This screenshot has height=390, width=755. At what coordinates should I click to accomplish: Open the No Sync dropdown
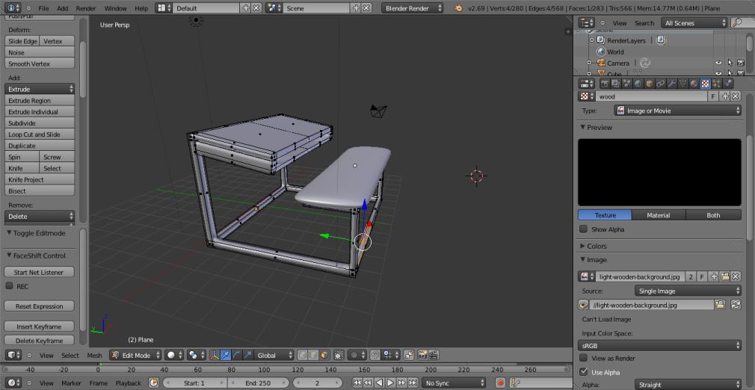pyautogui.click(x=454, y=383)
